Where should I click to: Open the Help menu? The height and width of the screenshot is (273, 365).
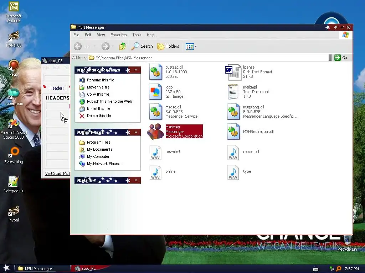pyautogui.click(x=150, y=35)
